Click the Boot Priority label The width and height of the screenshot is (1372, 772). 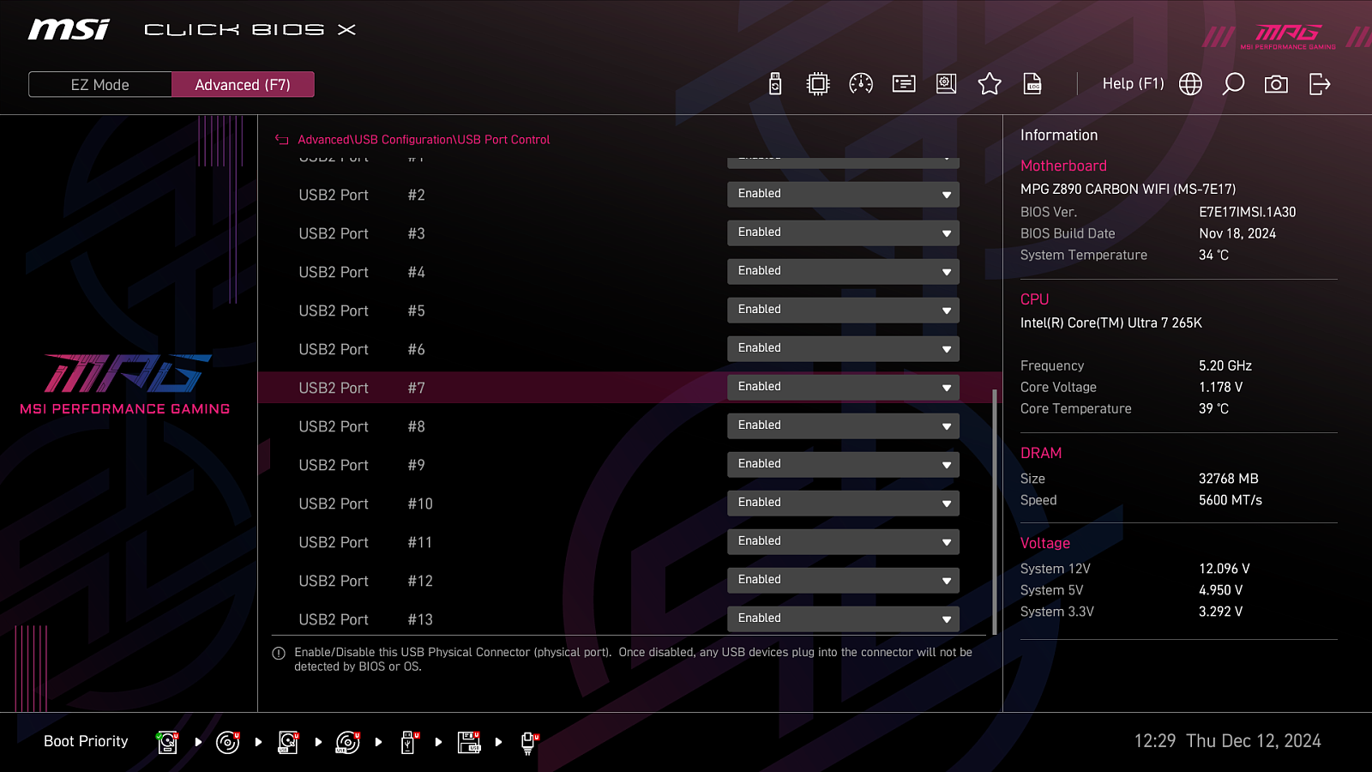(86, 741)
